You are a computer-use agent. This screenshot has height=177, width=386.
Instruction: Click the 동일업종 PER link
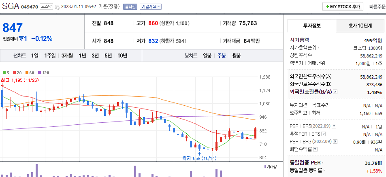(x=305, y=163)
